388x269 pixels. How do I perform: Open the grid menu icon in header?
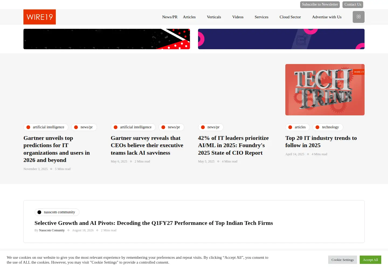coord(358,17)
